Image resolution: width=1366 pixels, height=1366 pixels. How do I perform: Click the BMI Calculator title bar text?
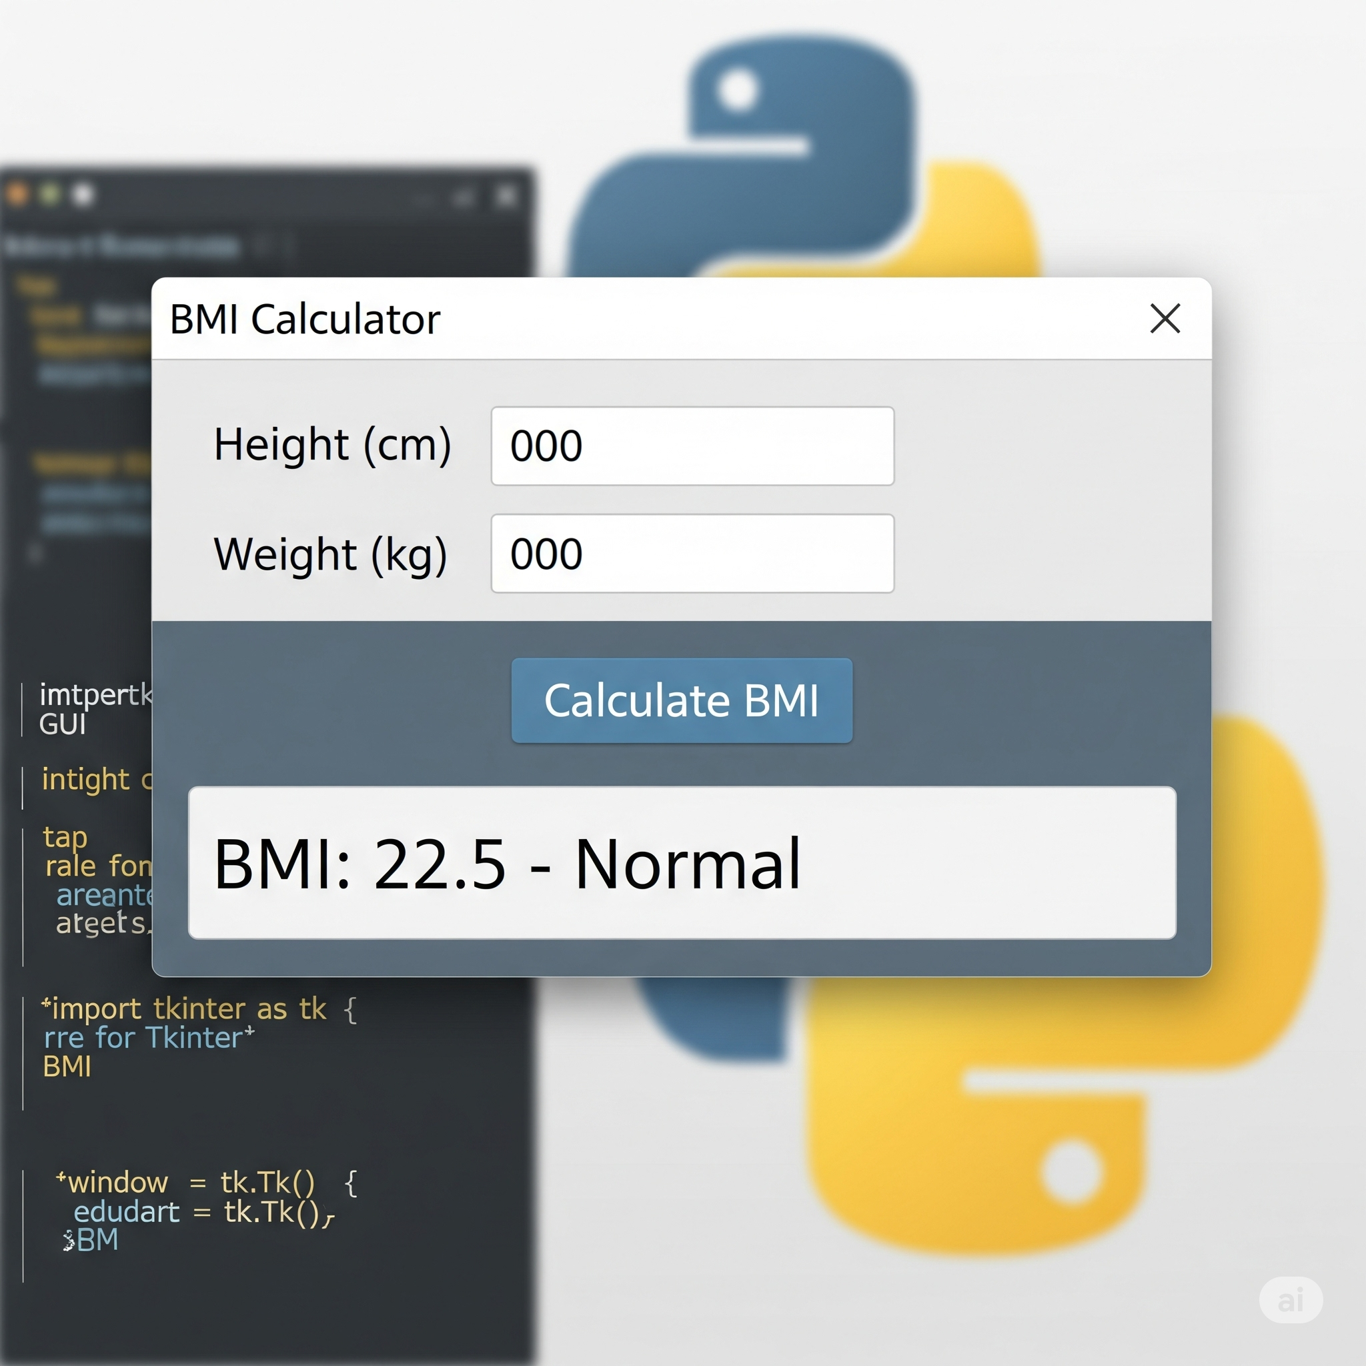click(305, 319)
